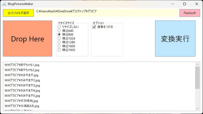Pick the 横辺1600 radio button
This screenshot has height=114, width=203.
59,46
